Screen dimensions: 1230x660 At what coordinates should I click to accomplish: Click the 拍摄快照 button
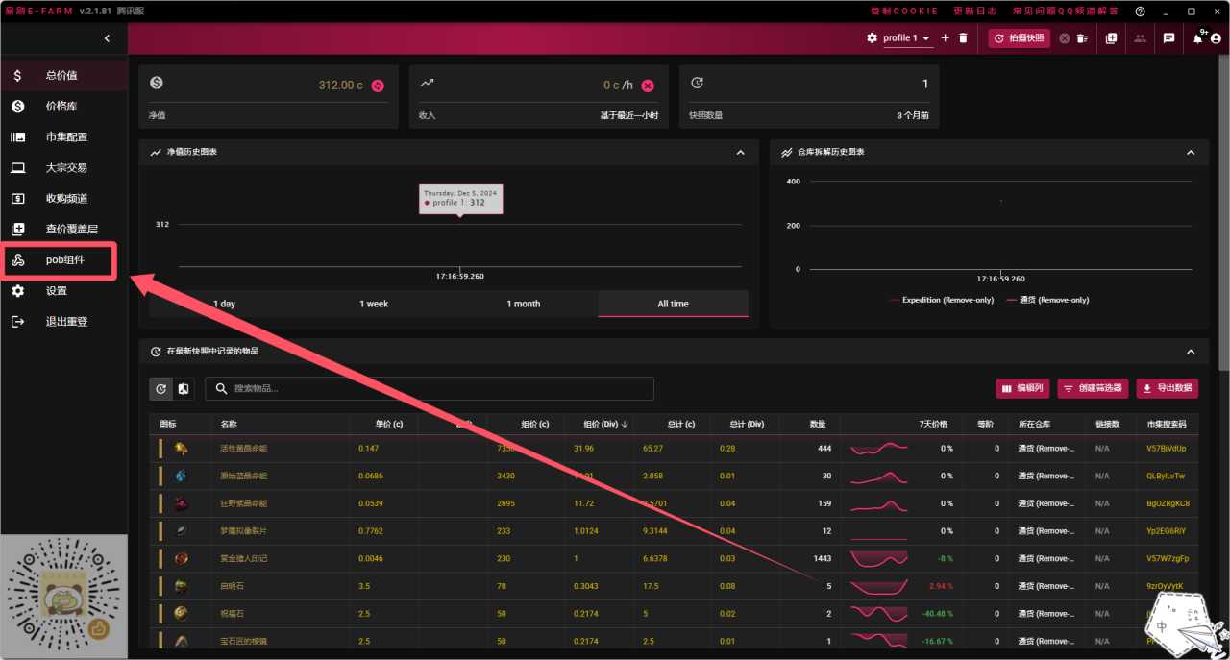tap(1020, 38)
